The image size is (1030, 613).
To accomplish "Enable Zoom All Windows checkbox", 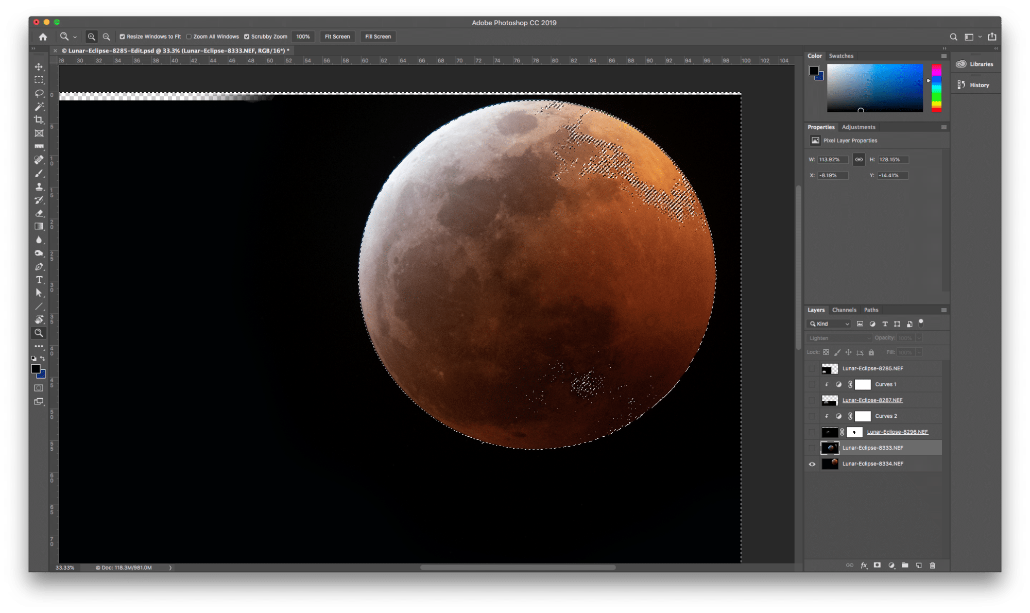I will [x=189, y=37].
